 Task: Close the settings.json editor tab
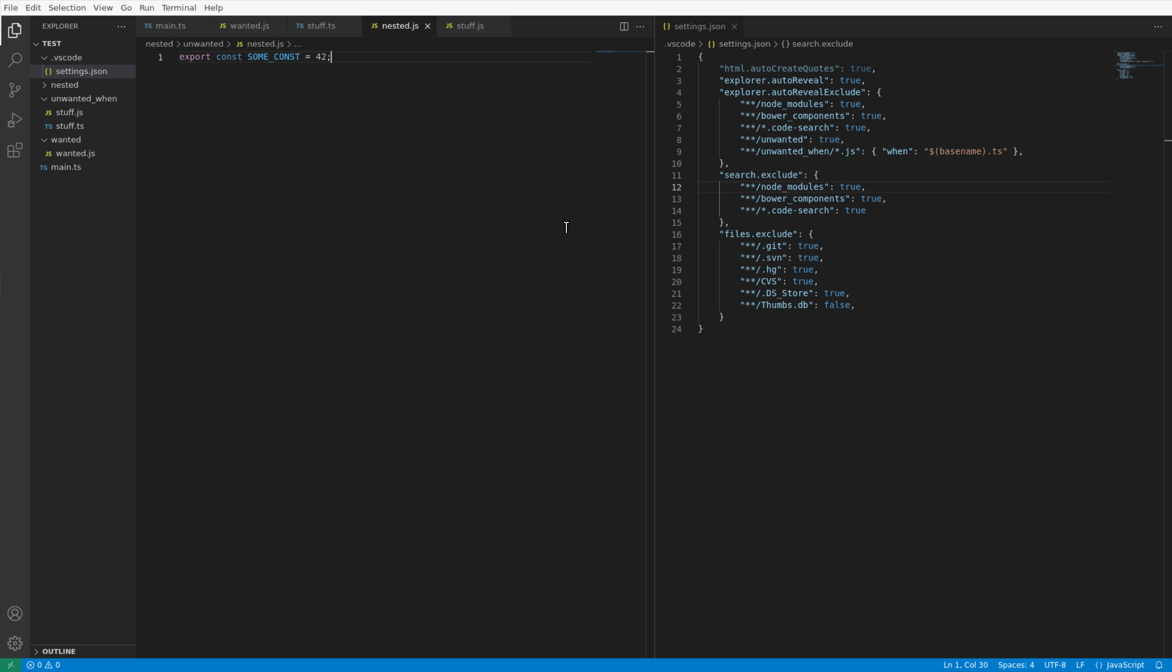(734, 27)
